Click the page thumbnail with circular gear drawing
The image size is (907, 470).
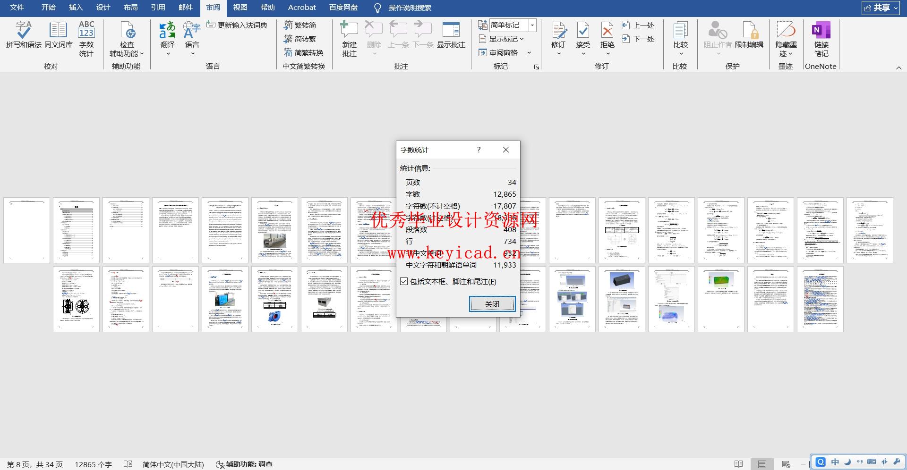pos(76,299)
